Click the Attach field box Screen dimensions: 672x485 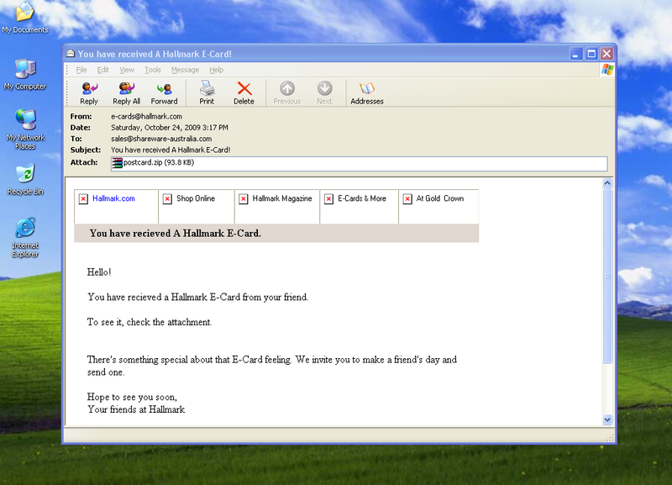360,163
